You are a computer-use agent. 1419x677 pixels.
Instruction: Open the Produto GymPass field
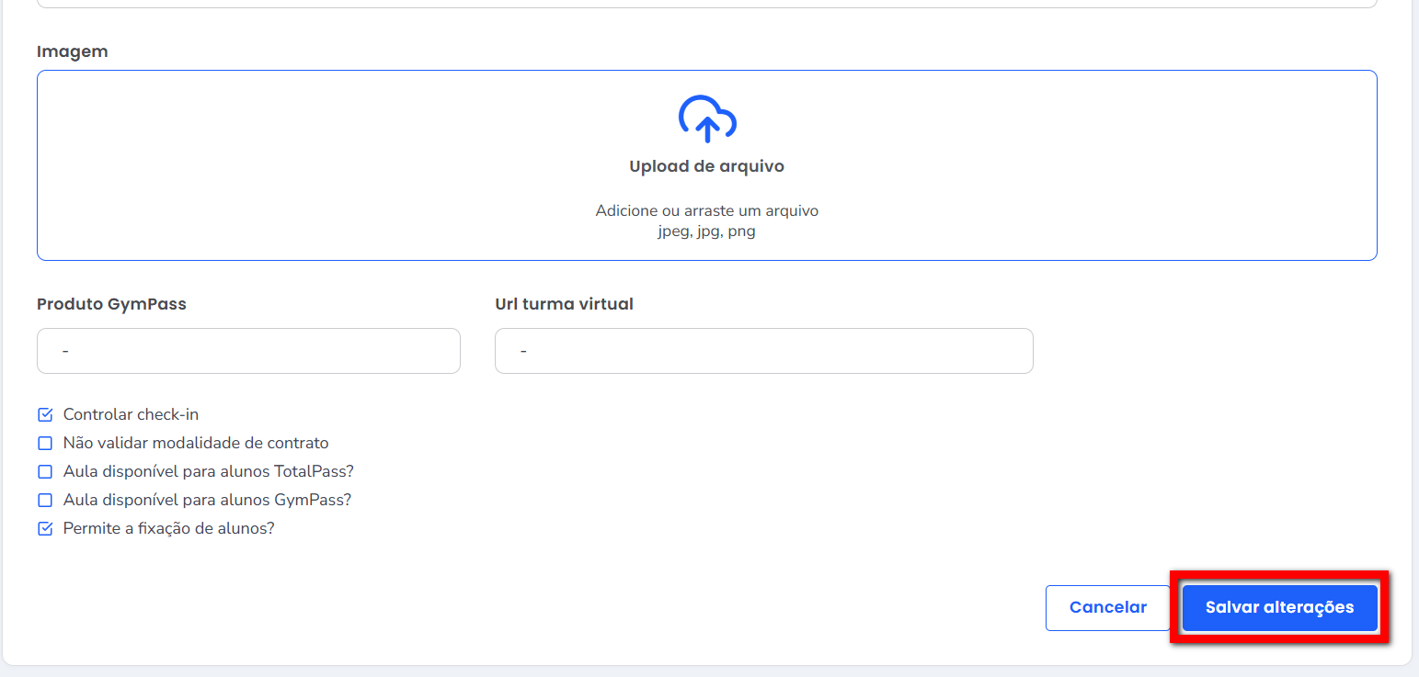(x=248, y=351)
